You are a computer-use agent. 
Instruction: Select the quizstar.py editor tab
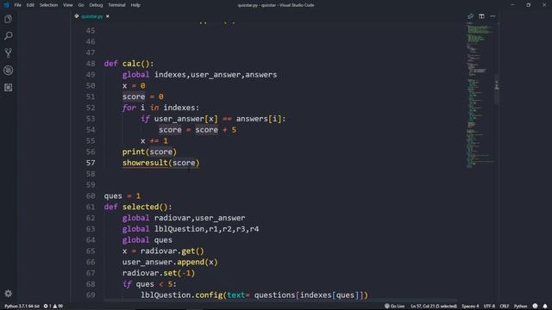pos(91,16)
